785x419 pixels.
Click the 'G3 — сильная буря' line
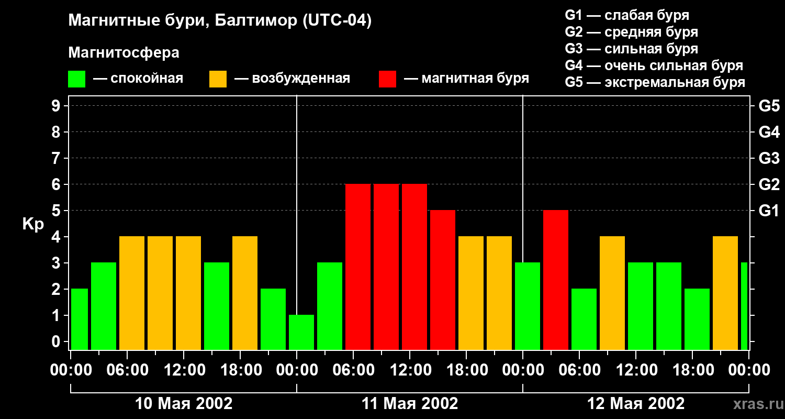pyautogui.click(x=631, y=49)
